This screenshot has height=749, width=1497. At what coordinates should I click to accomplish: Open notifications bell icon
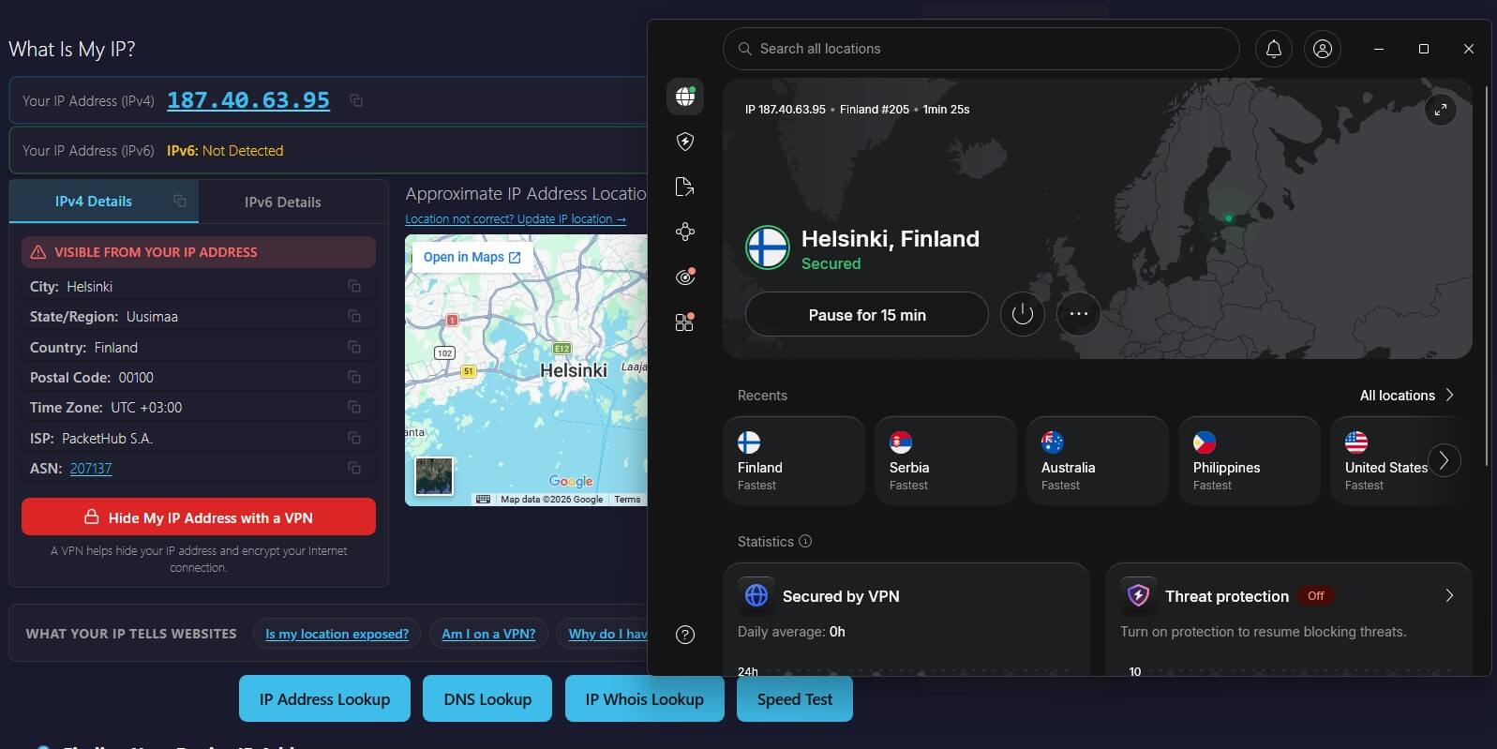[x=1274, y=49]
